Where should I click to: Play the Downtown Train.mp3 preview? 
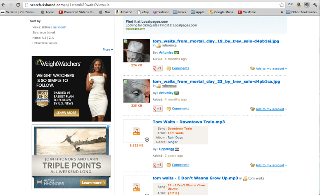click(x=147, y=139)
